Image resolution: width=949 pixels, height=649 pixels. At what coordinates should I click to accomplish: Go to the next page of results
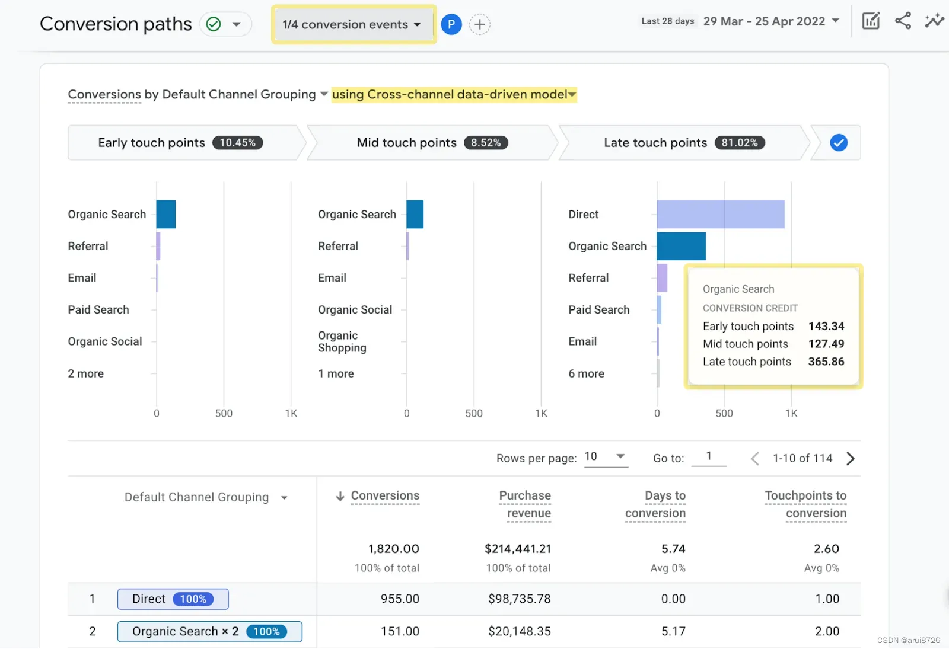tap(851, 459)
